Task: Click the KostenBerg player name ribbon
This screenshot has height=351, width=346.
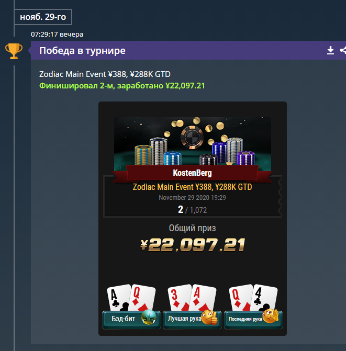Action: point(193,173)
